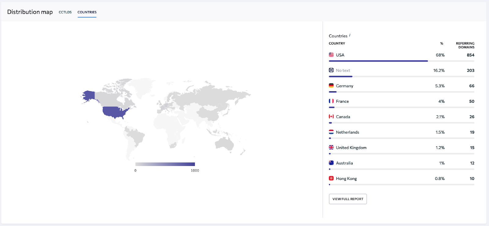The image size is (489, 226).
Task: Click the Netherlands flag icon
Action: pos(331,132)
